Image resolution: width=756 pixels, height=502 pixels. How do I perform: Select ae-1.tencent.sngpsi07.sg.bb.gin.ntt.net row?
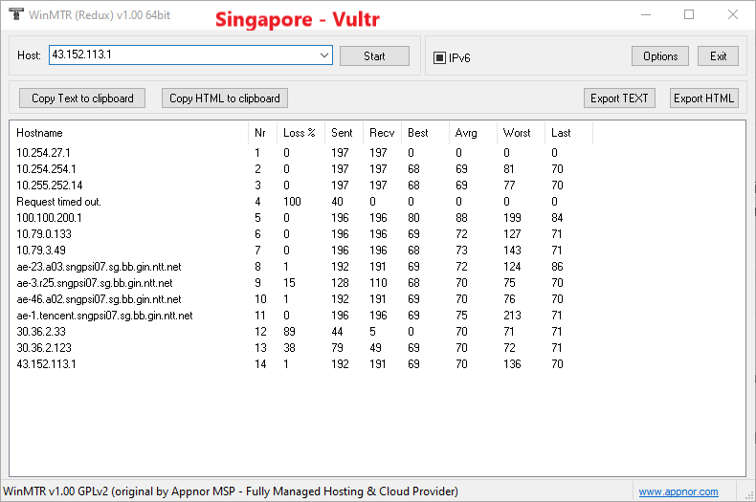click(x=301, y=316)
